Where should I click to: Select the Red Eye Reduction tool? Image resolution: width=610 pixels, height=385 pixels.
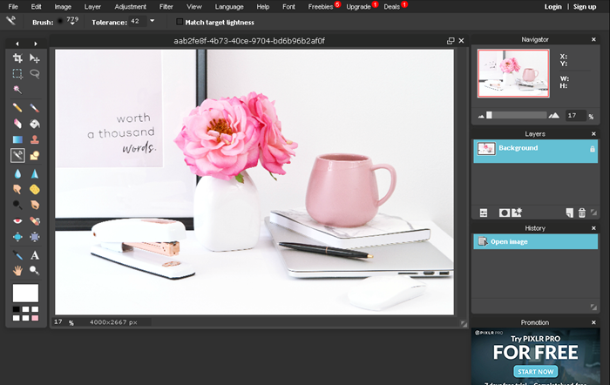click(17, 221)
